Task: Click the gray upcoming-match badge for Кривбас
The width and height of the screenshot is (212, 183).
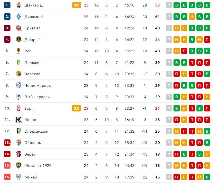Action: (169, 28)
